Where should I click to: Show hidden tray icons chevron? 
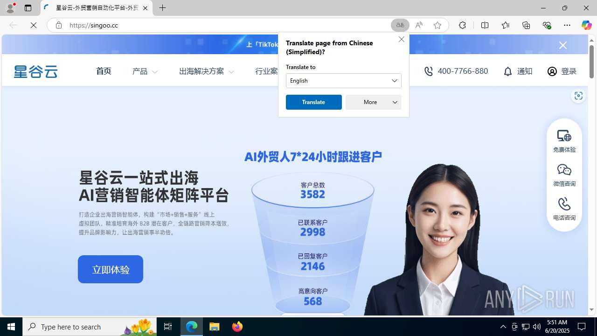point(503,327)
